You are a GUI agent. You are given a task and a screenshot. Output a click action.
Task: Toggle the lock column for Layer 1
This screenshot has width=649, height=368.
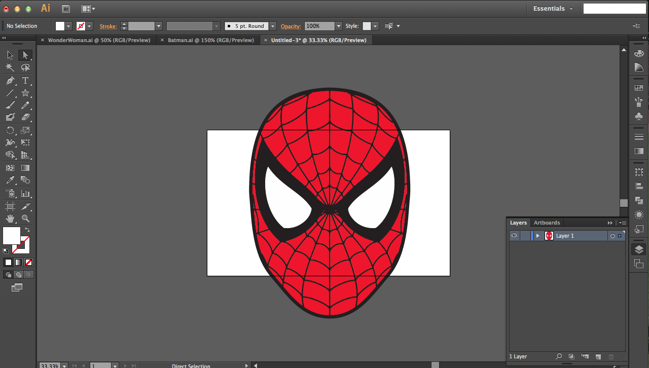point(525,236)
